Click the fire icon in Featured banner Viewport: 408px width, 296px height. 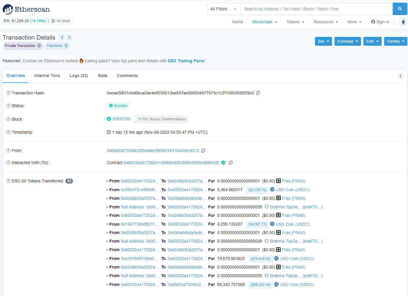[82, 61]
